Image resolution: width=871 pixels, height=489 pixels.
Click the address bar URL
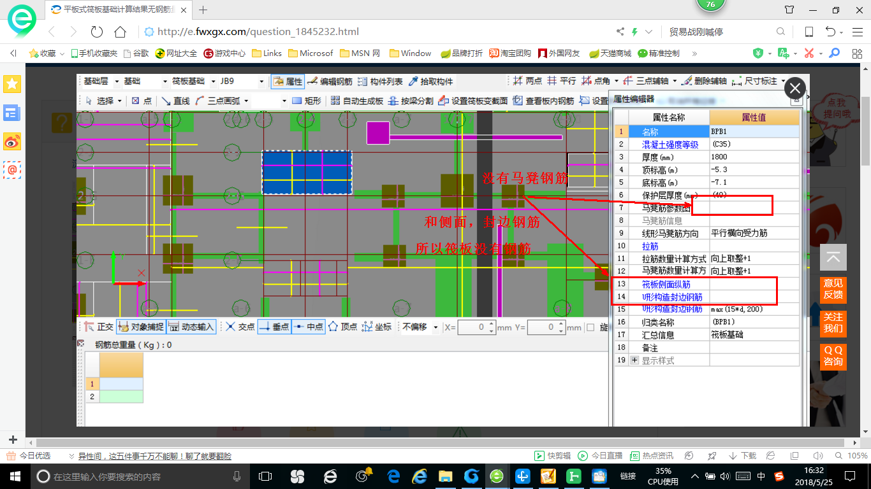click(x=258, y=32)
